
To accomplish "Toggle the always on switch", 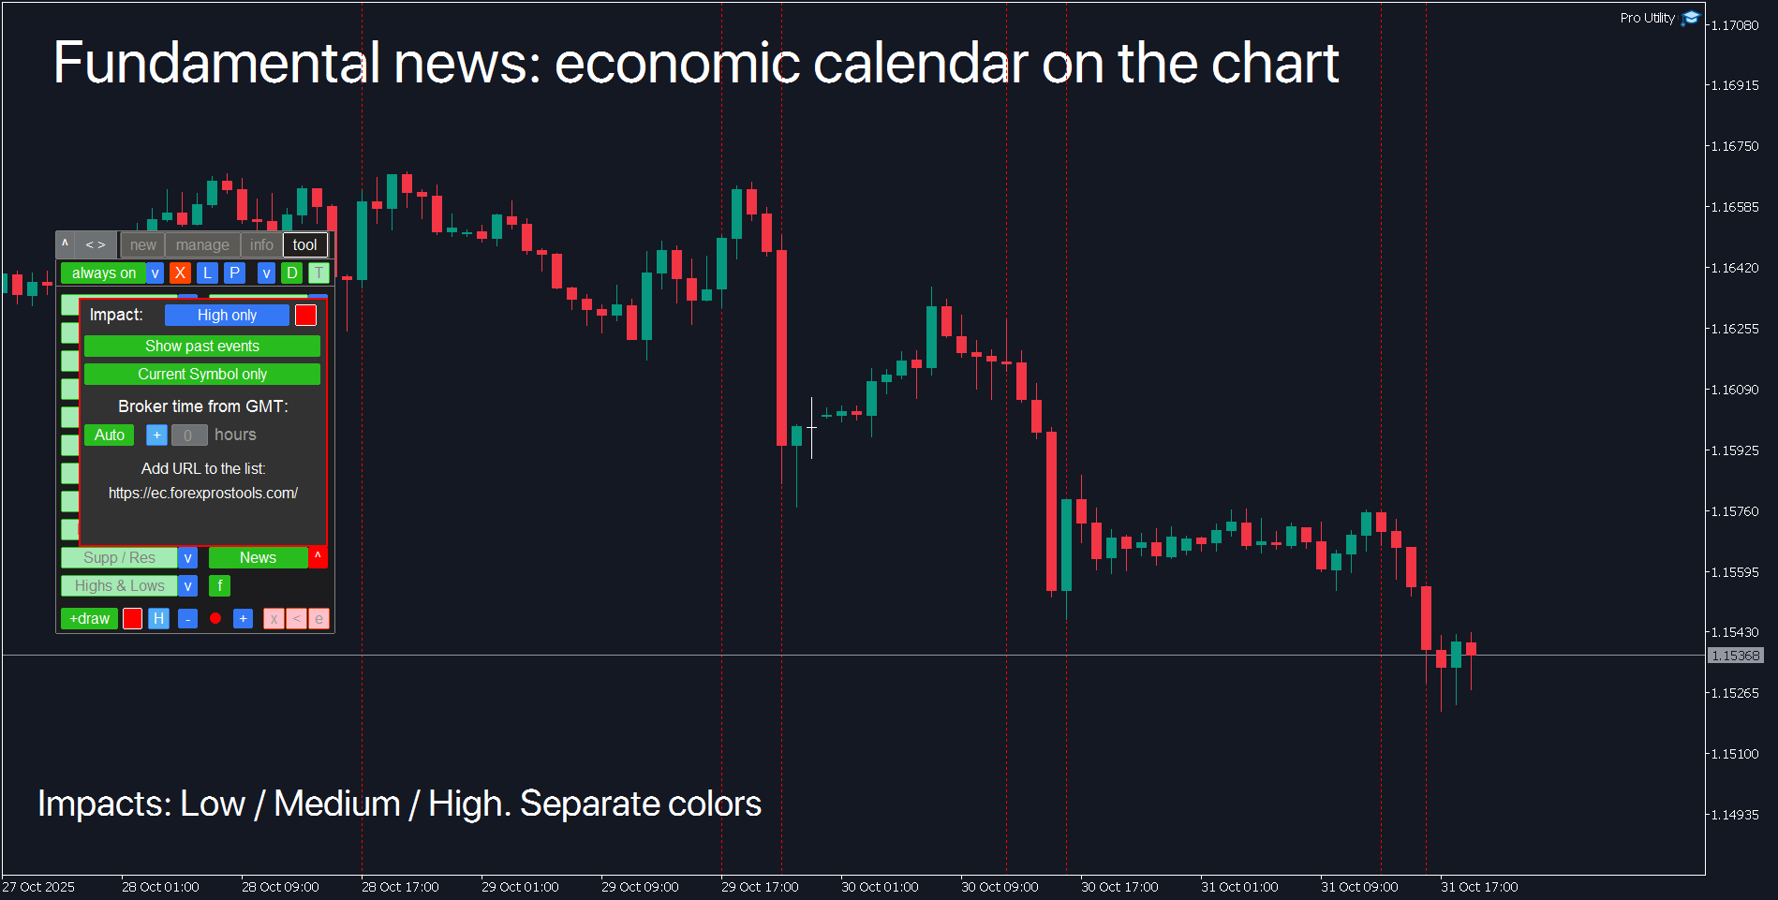I will [x=103, y=273].
